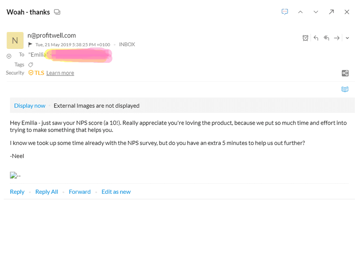Set a reminder with alarm clock icon
The width and height of the screenshot is (359, 253).
click(x=305, y=38)
